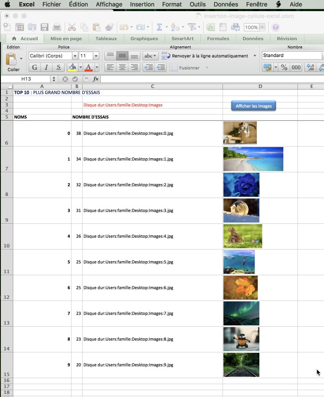Align text right horizontally
This screenshot has width=324, height=397.
(134, 67)
